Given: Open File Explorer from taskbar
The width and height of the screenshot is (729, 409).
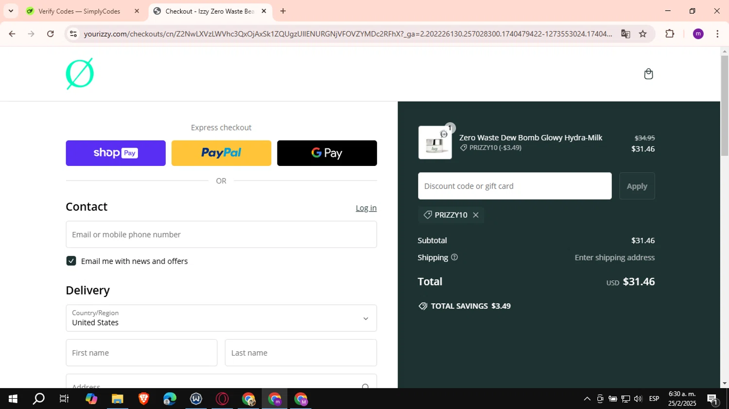Looking at the screenshot, I should tap(117, 399).
